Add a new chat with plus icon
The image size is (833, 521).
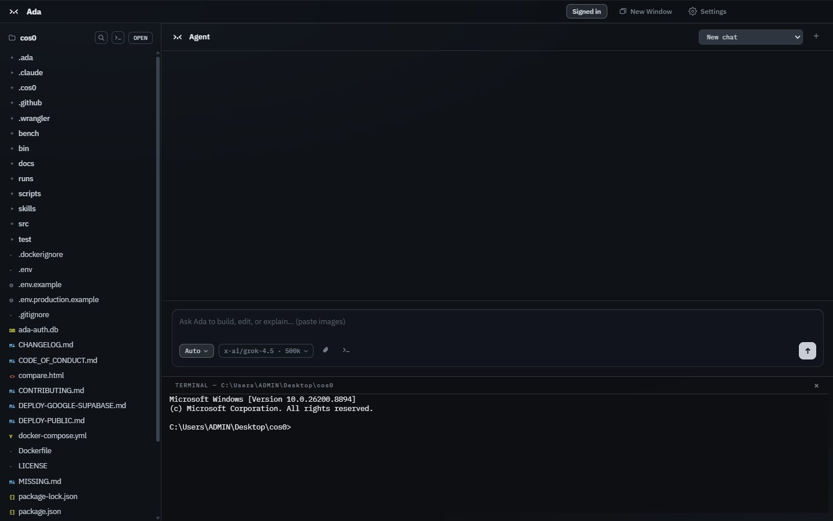coord(816,36)
